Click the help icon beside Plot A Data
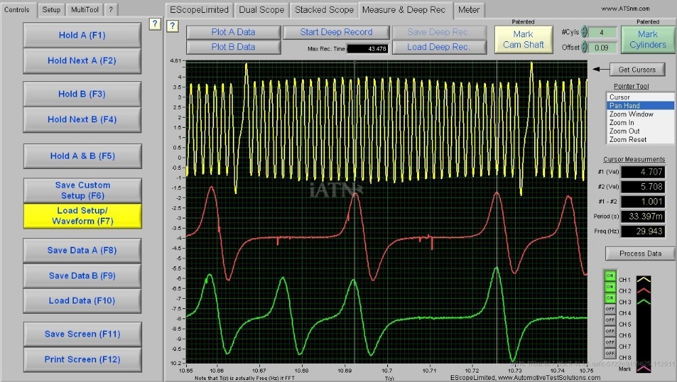677x382 pixels. pyautogui.click(x=173, y=26)
